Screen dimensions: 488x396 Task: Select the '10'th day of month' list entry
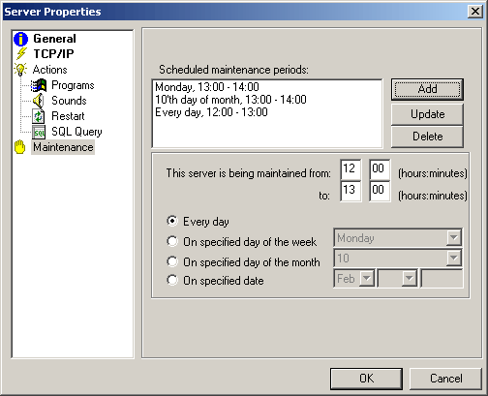230,100
